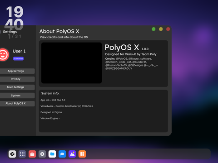
Task: Select the System section in sidebar
Action: click(17, 96)
